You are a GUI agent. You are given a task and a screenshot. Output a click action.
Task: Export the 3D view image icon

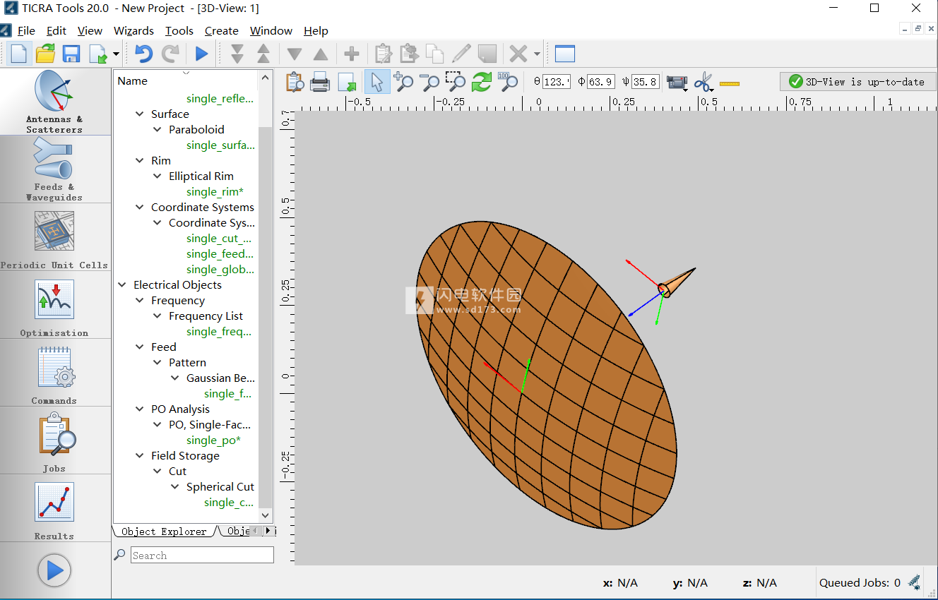click(x=347, y=82)
